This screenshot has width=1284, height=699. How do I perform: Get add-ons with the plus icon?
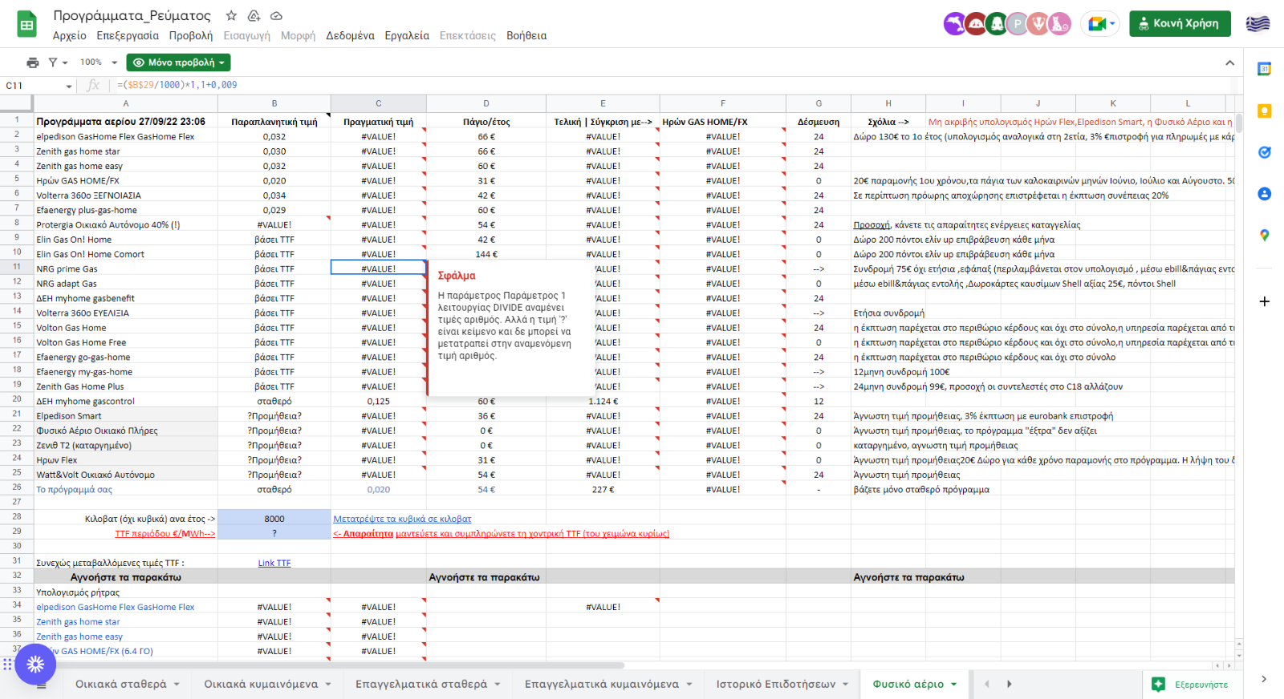click(x=1264, y=301)
